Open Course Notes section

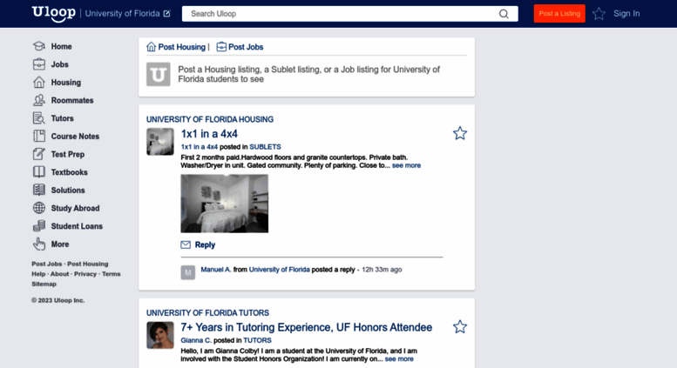tap(75, 137)
